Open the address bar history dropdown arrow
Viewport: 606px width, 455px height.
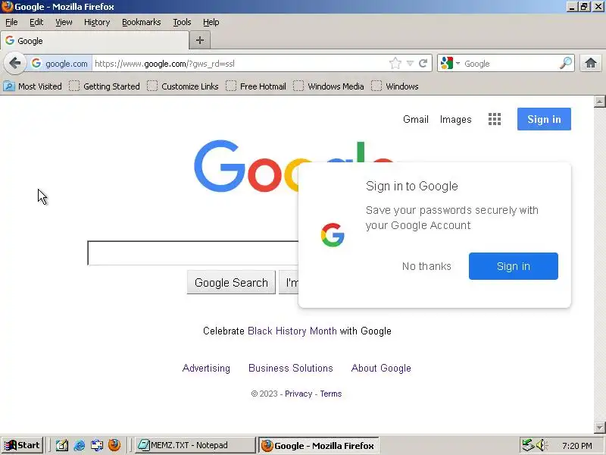click(410, 63)
